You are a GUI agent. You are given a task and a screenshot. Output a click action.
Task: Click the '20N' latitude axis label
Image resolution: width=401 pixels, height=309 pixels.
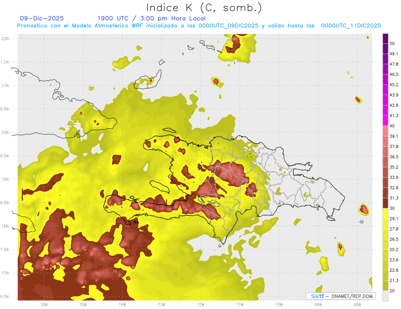(x=5, y=132)
